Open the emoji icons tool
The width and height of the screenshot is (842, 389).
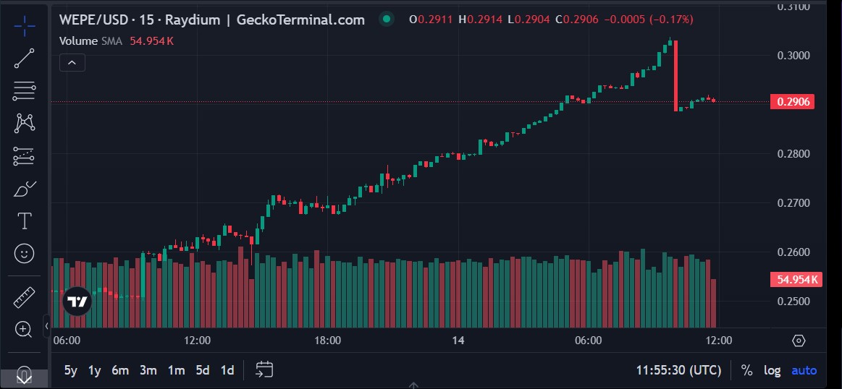[x=24, y=253]
